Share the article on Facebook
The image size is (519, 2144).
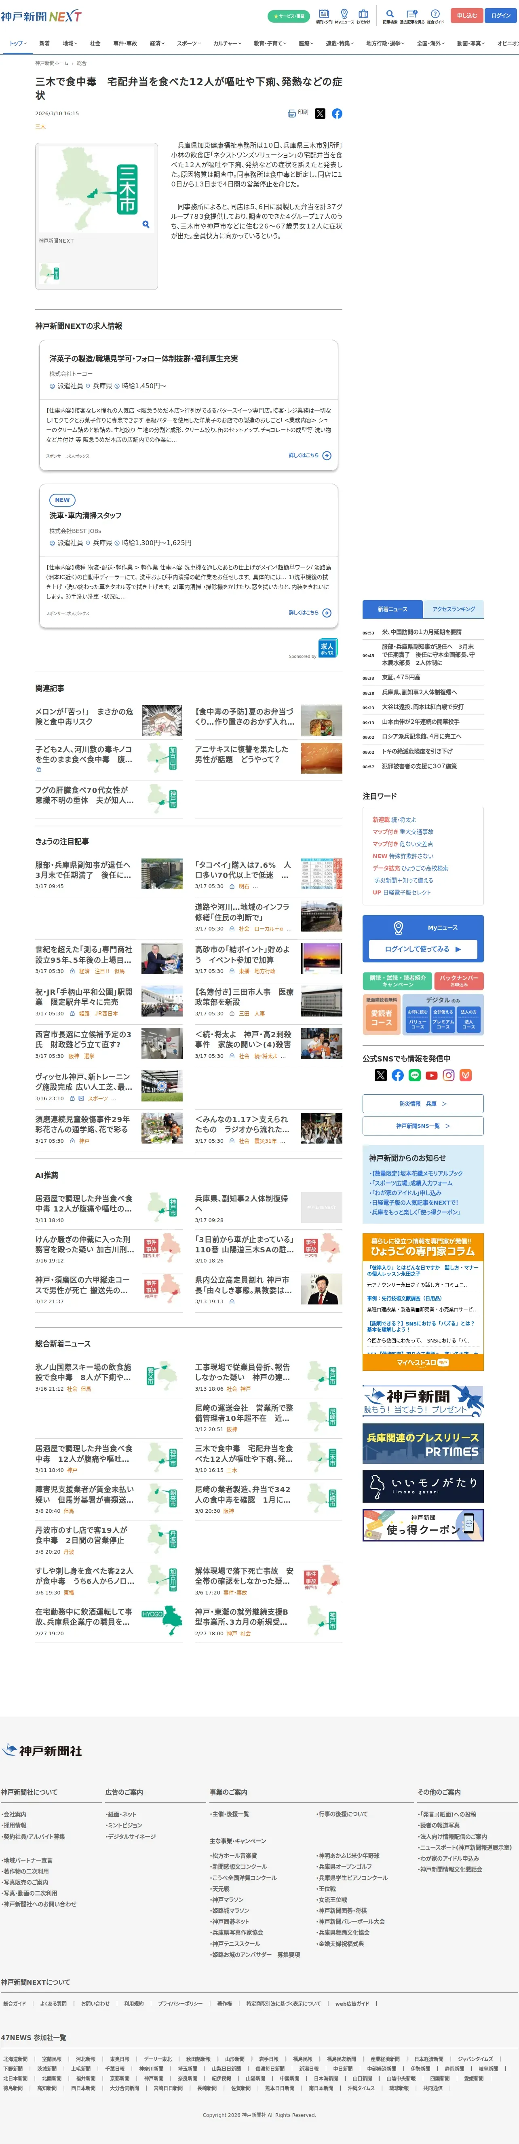(x=337, y=113)
